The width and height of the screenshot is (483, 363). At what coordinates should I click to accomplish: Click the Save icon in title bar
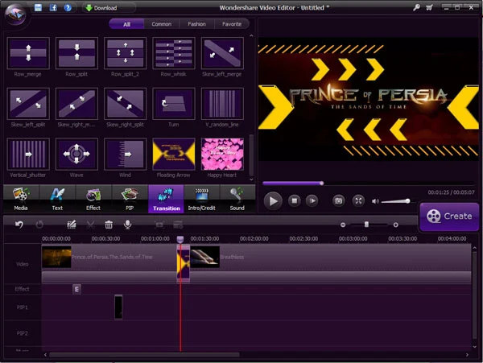pos(39,7)
